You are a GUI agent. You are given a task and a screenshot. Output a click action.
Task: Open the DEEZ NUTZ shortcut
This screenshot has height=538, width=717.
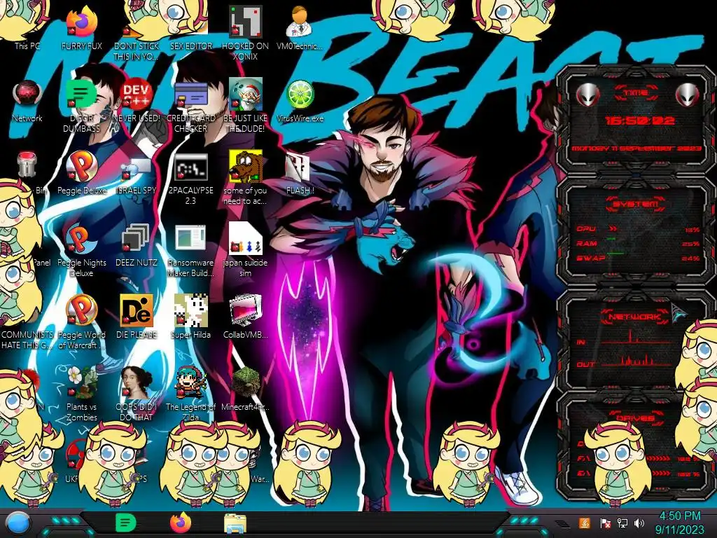[137, 245]
